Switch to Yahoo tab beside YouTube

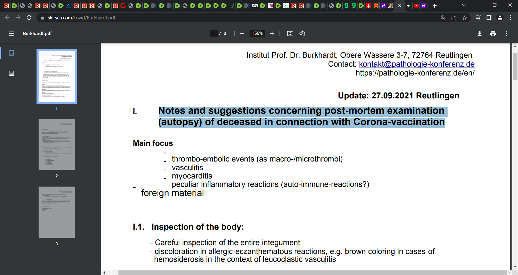coord(424,6)
